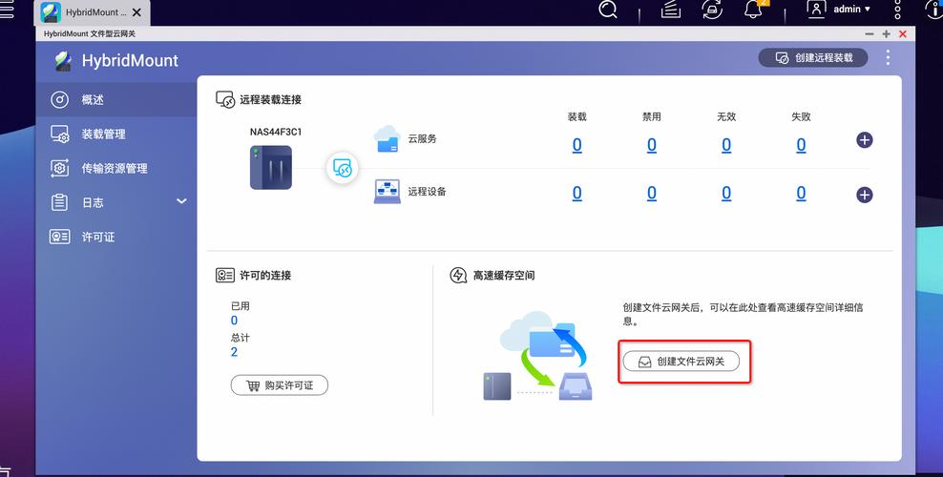Image resolution: width=943 pixels, height=477 pixels.
Task: Click the NAS44F3C1 device image
Action: coord(271,168)
